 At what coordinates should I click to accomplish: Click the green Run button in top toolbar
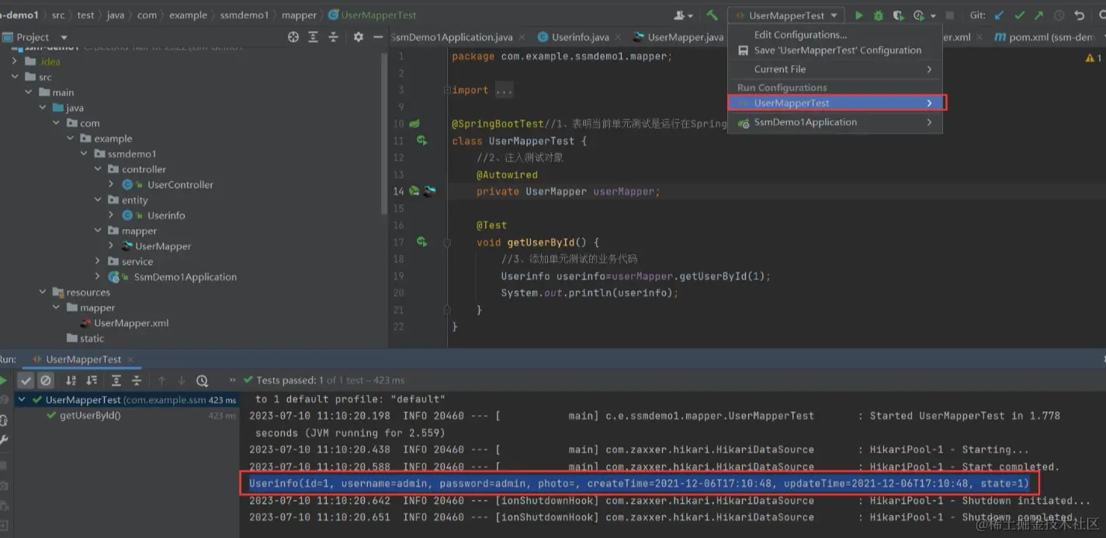(x=858, y=16)
